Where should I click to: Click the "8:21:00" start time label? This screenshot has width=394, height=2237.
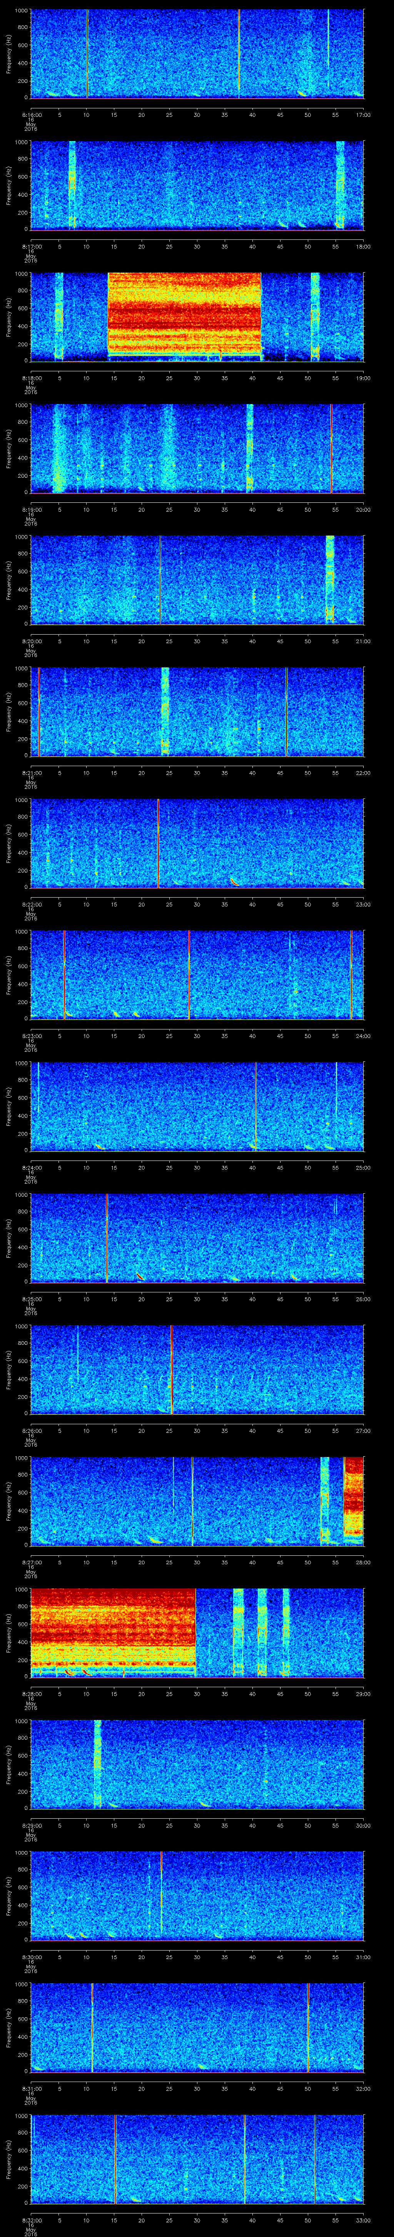[x=32, y=773]
